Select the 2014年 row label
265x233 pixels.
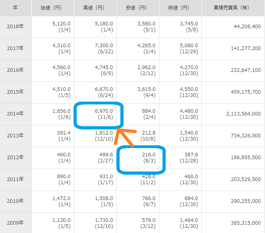[15, 114]
